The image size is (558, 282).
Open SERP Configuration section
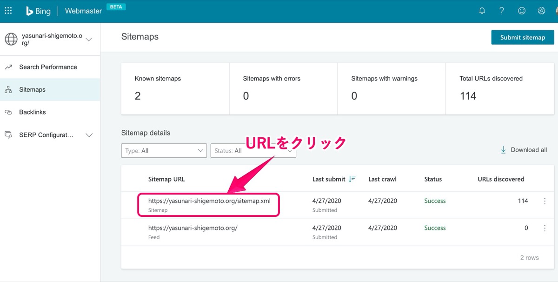coord(50,135)
